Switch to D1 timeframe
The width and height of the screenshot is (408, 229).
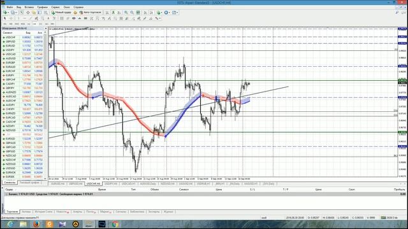41,24
